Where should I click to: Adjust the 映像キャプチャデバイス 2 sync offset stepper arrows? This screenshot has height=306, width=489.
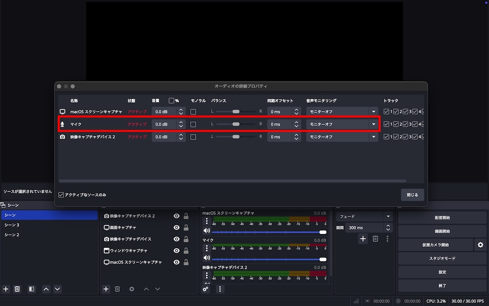click(296, 137)
